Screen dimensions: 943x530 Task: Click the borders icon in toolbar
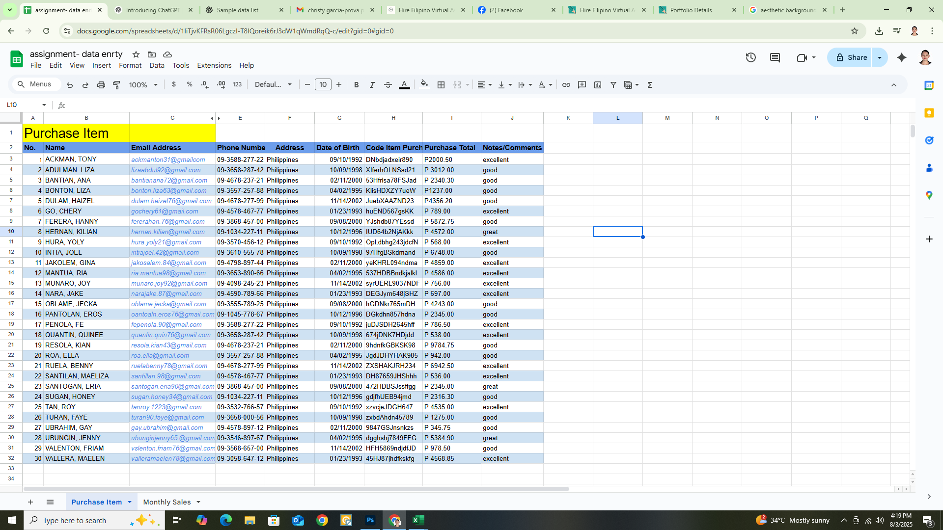(x=441, y=85)
